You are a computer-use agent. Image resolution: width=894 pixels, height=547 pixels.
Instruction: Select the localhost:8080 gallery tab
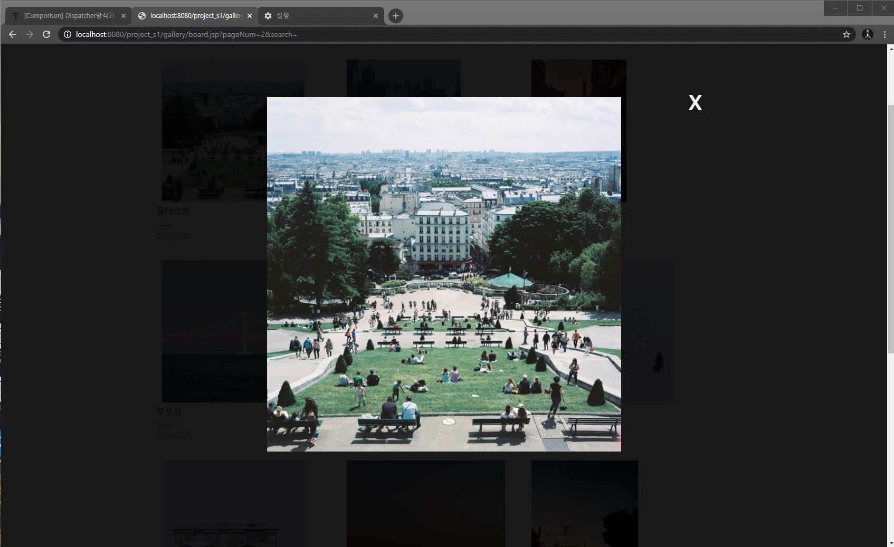pyautogui.click(x=195, y=16)
